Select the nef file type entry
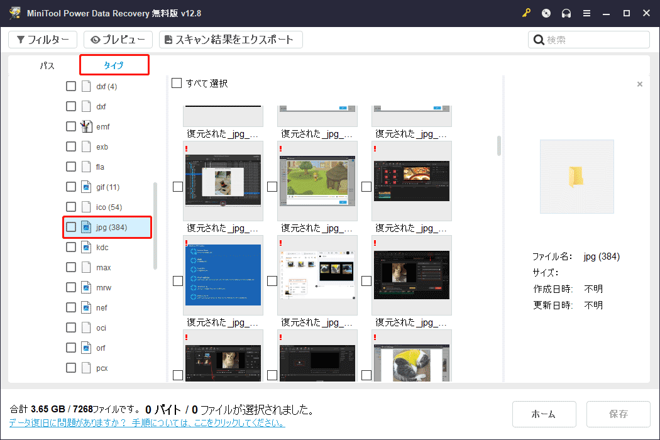Screen dimensions: 660x440 click(x=101, y=307)
